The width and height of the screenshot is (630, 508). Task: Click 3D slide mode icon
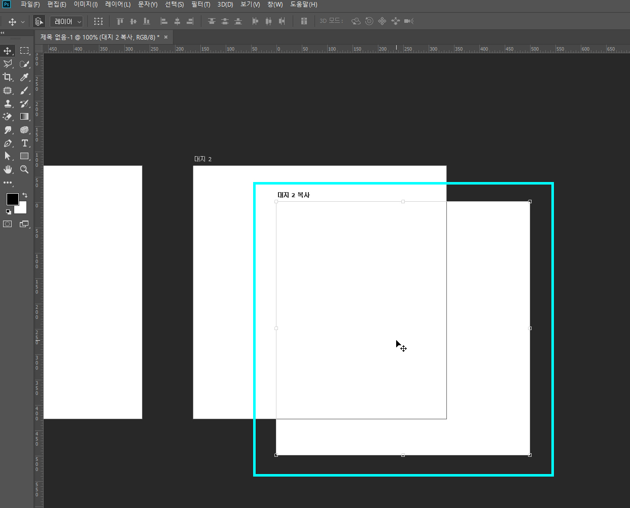[x=396, y=21]
